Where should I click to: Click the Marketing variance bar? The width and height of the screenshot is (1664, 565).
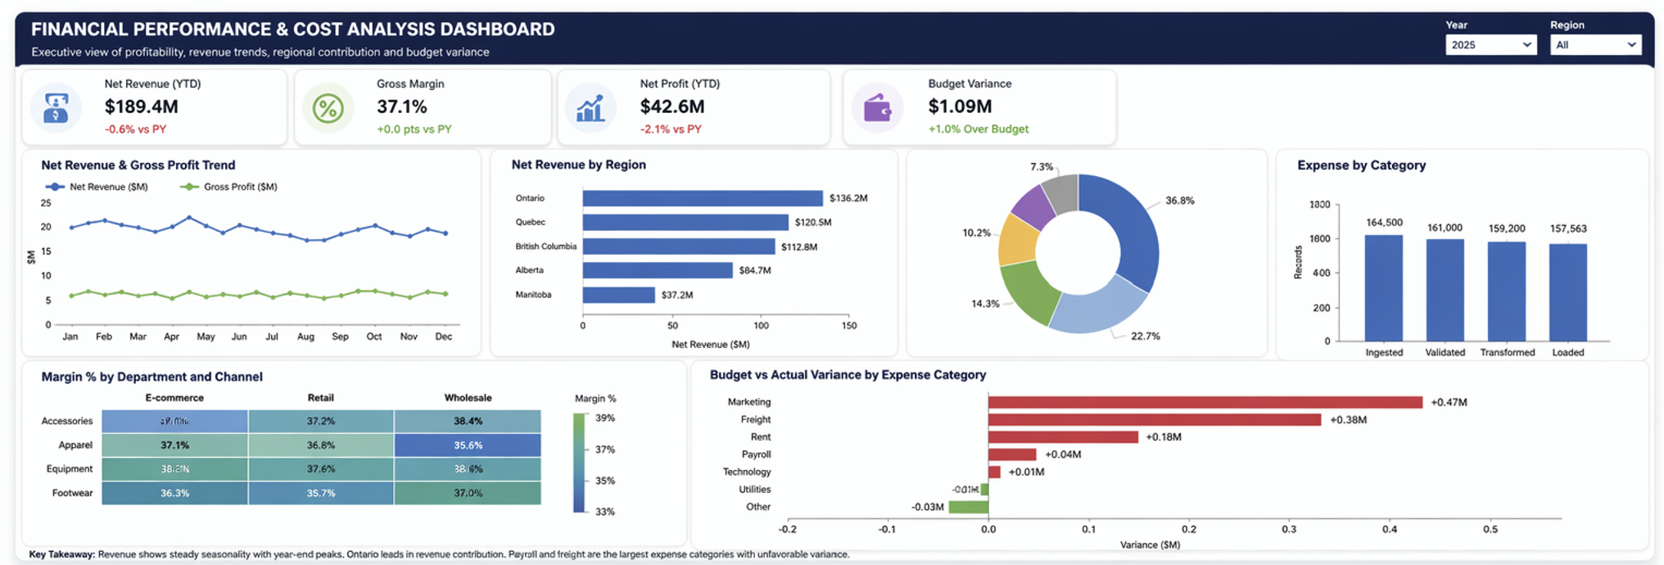tap(1205, 402)
